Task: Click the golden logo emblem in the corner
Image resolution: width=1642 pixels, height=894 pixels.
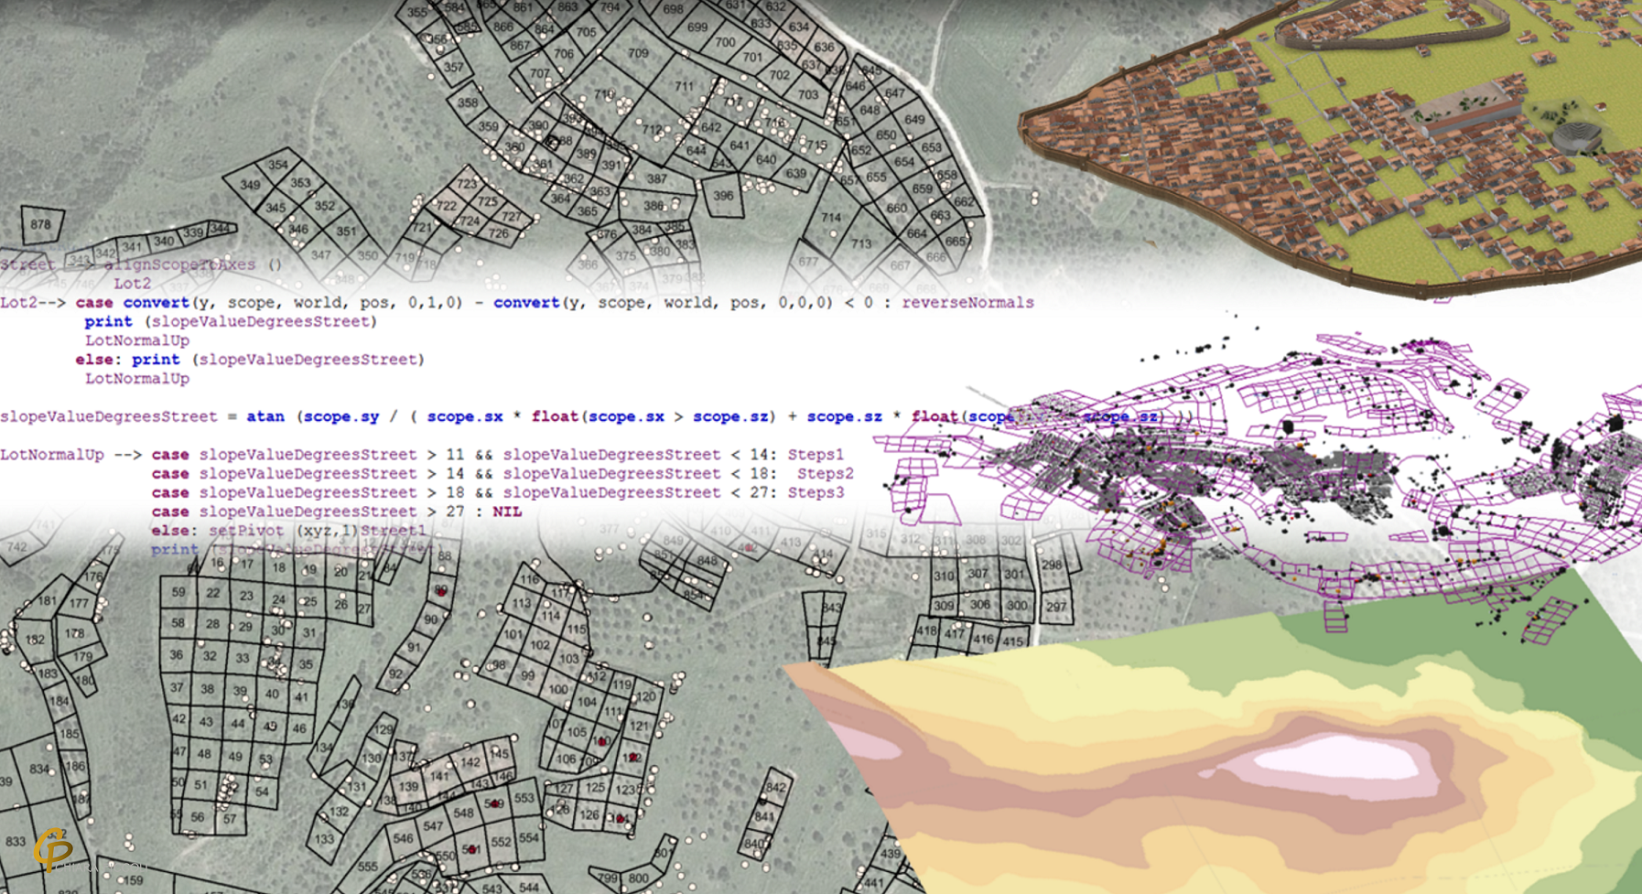Action: 53,850
